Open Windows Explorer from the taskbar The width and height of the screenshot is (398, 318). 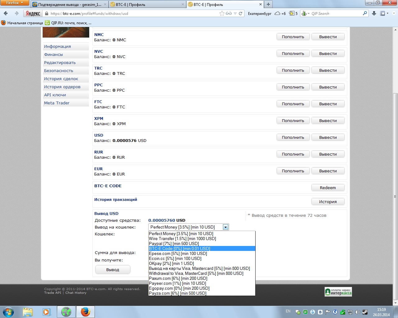coord(28,312)
